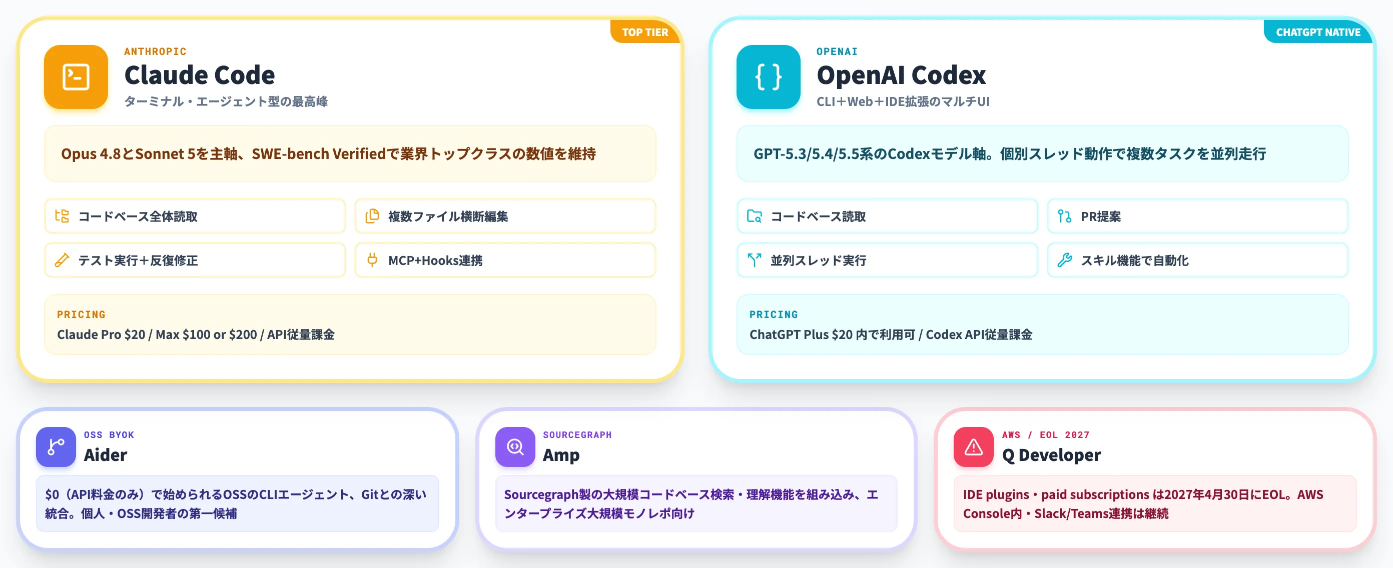The width and height of the screenshot is (1393, 568).
Task: Click the Amp Sourcegraph製 description
Action: point(696,503)
